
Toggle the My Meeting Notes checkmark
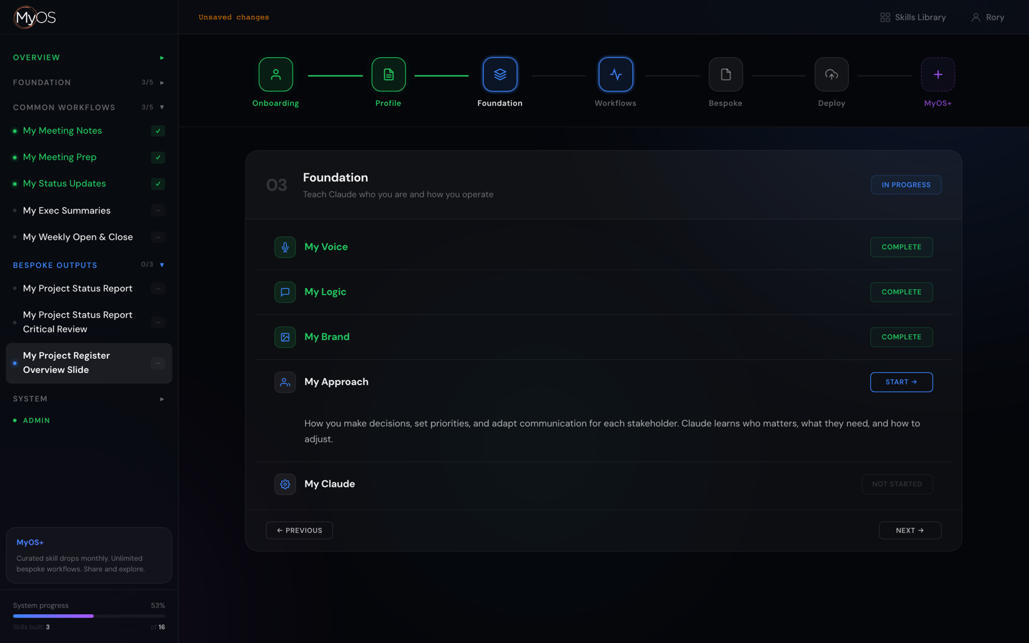coord(158,131)
